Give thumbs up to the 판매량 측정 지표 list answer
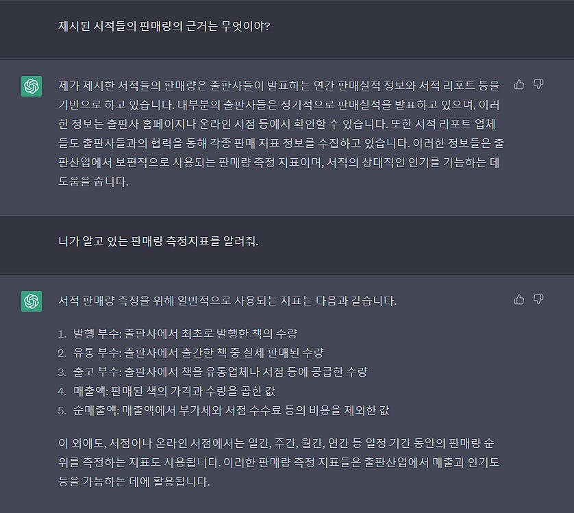 (x=519, y=300)
